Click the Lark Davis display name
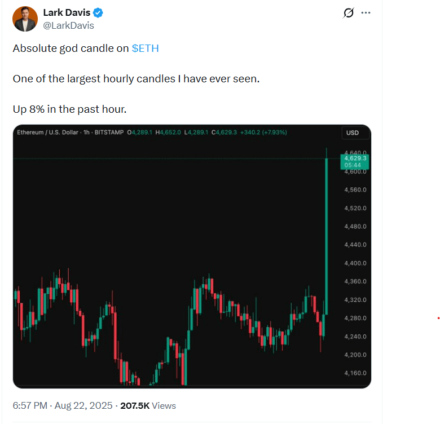 (67, 12)
